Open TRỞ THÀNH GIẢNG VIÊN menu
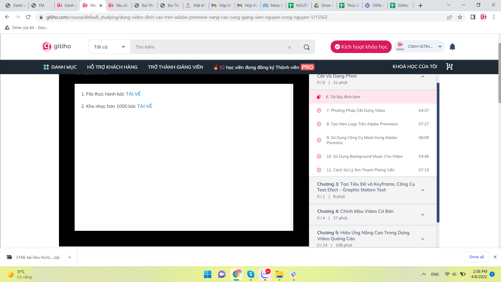This screenshot has height=282, width=501. click(175, 67)
